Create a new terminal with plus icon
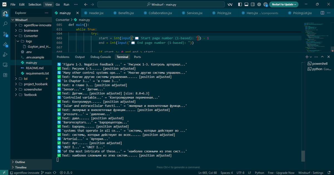 (307, 57)
